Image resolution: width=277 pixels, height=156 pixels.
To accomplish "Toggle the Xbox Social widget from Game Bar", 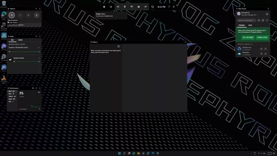I will 145,7.
